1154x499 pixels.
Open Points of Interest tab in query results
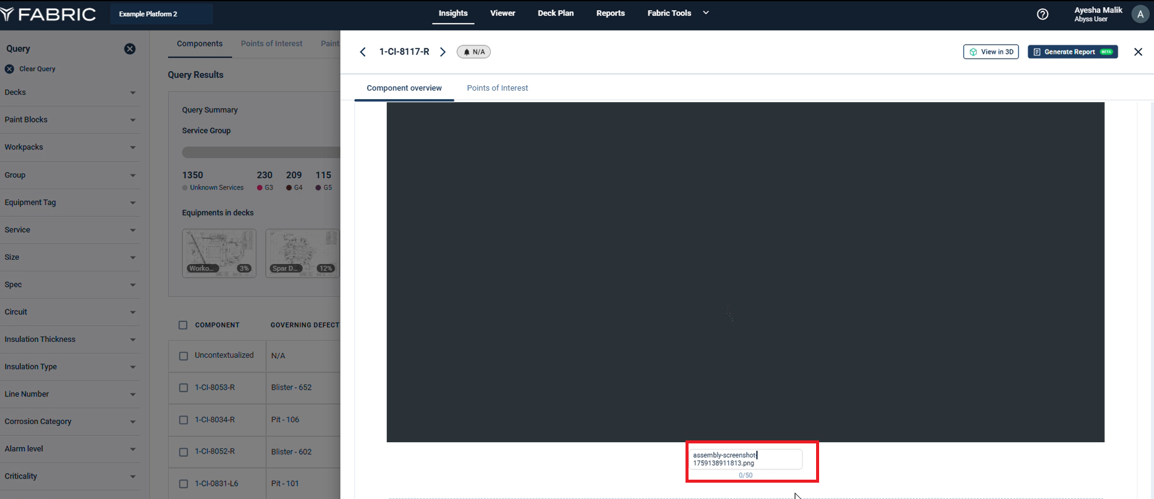(x=271, y=44)
